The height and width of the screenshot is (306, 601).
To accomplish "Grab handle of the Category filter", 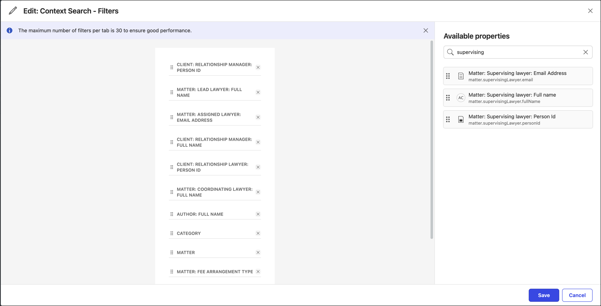I will pos(172,233).
